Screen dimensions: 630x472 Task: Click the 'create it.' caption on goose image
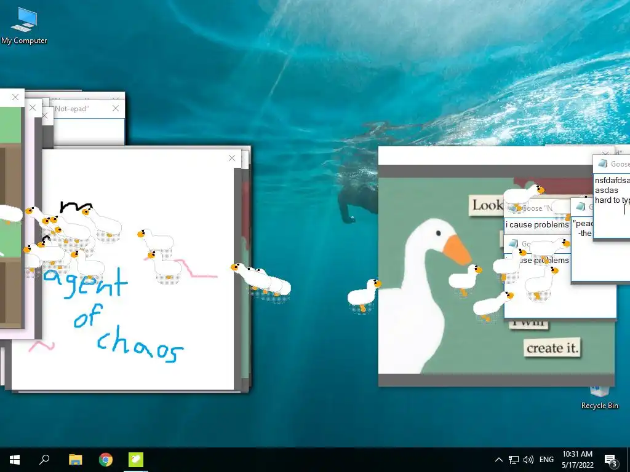(552, 348)
